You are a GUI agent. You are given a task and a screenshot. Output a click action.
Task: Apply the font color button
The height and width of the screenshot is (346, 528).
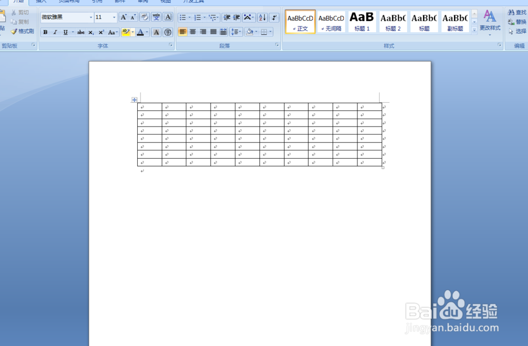pyautogui.click(x=140, y=32)
